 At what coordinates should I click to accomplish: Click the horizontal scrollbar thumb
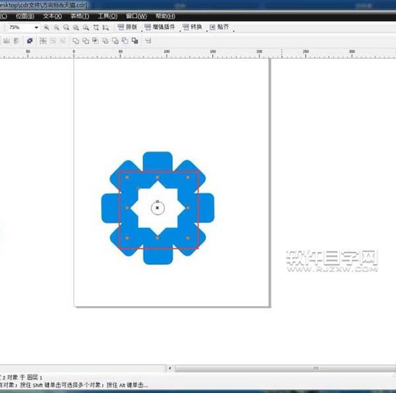(x=317, y=369)
